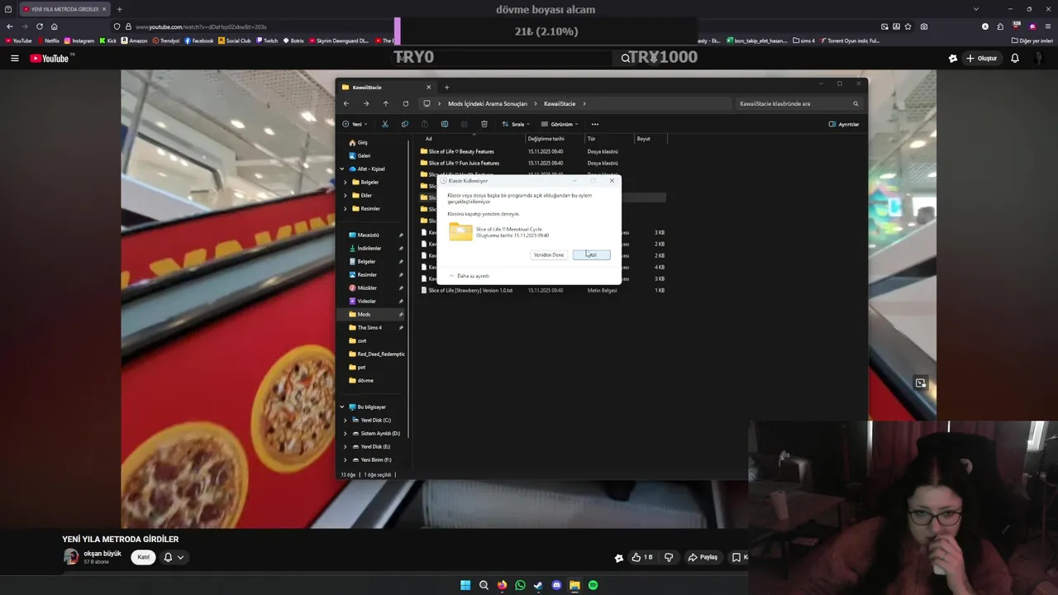Screen dimensions: 1058x595
Task: Open WhatsApp from the taskbar
Action: [520, 585]
